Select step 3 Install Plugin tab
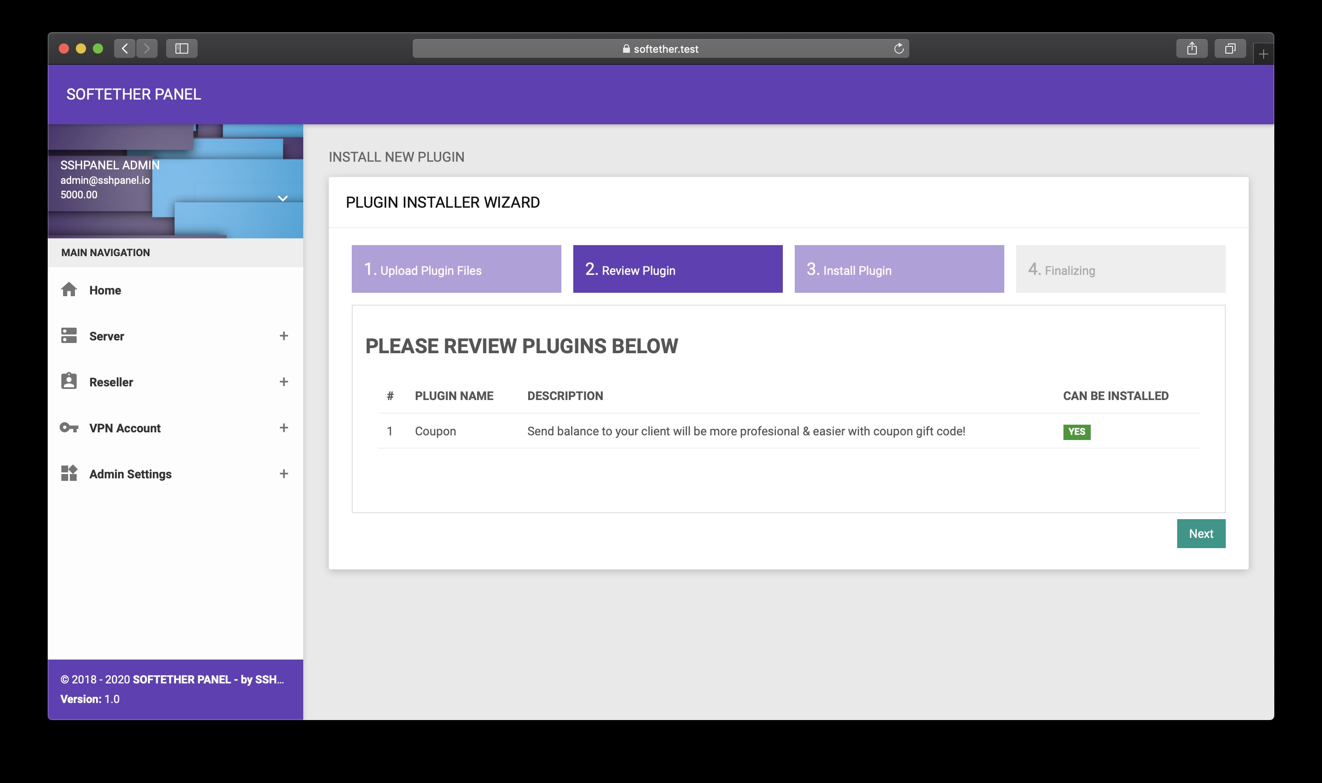 [x=899, y=269]
